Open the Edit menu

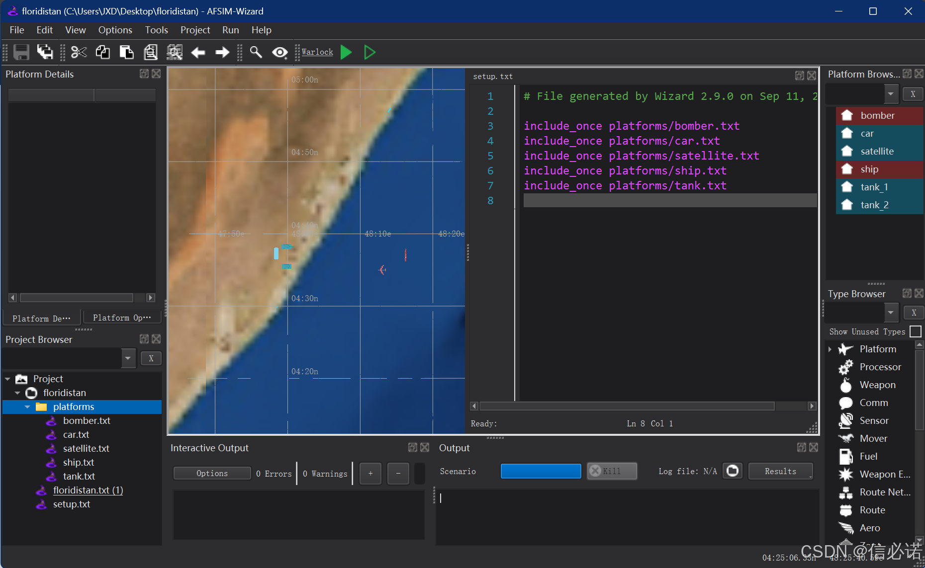[x=44, y=30]
